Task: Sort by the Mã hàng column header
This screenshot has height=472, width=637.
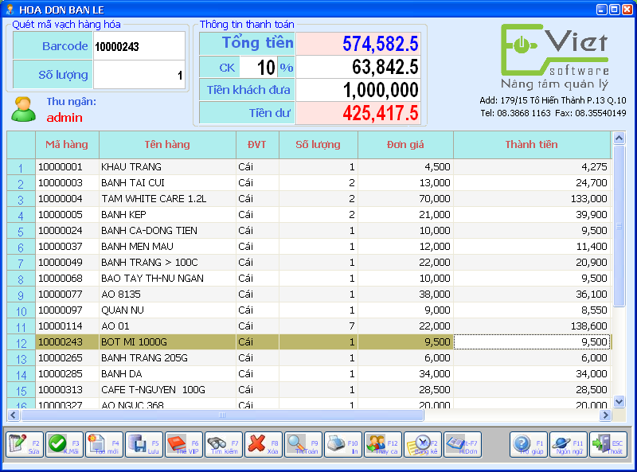Action: click(x=67, y=145)
